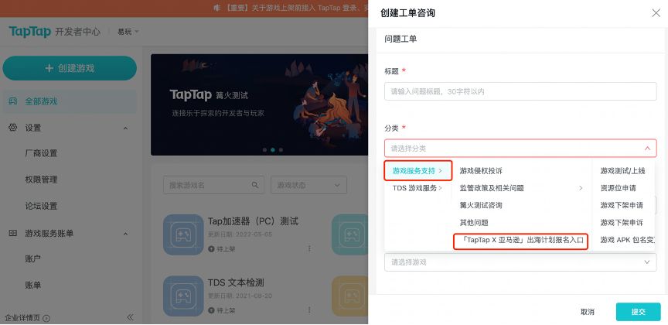Open the 请选择游戏 dropdown
Image resolution: width=668 pixels, height=325 pixels.
point(520,262)
